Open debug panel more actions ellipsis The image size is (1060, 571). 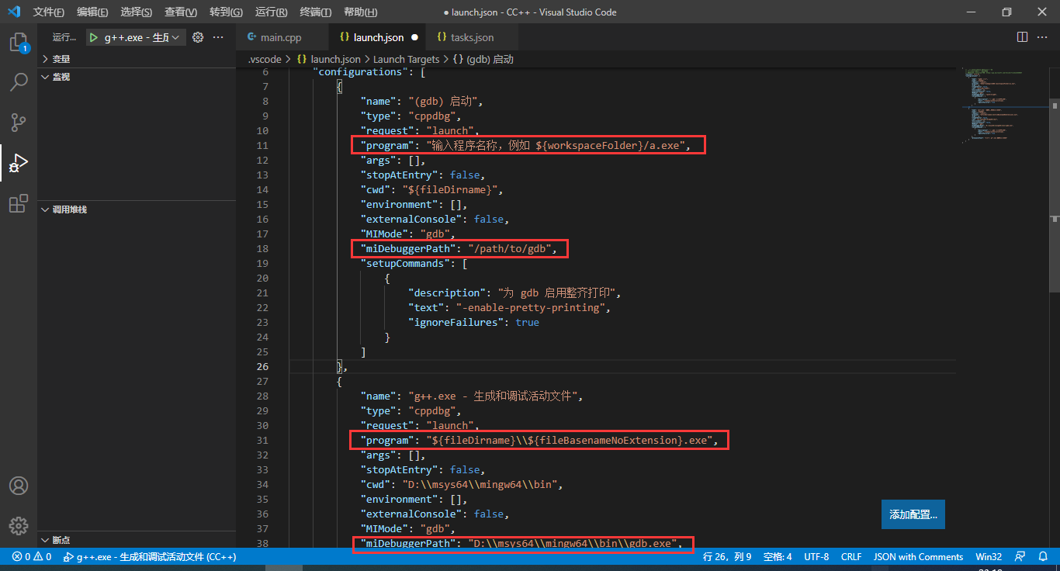(218, 37)
